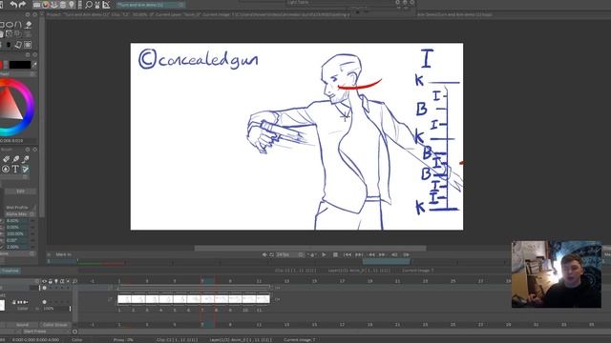Click the Undo arrow icon
Screen dimensions: 611x343
(13, 5)
